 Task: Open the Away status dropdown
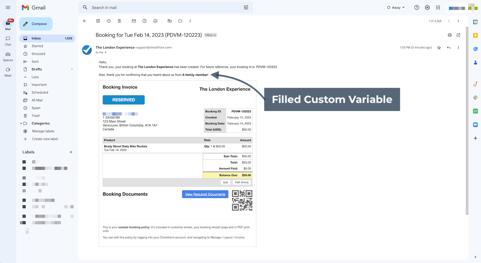[x=396, y=7]
